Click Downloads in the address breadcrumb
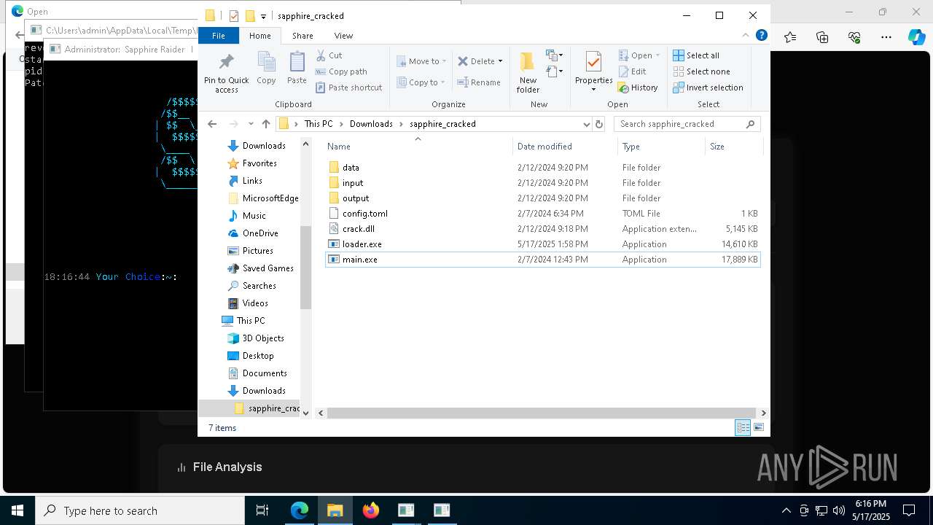933x525 pixels. click(371, 124)
